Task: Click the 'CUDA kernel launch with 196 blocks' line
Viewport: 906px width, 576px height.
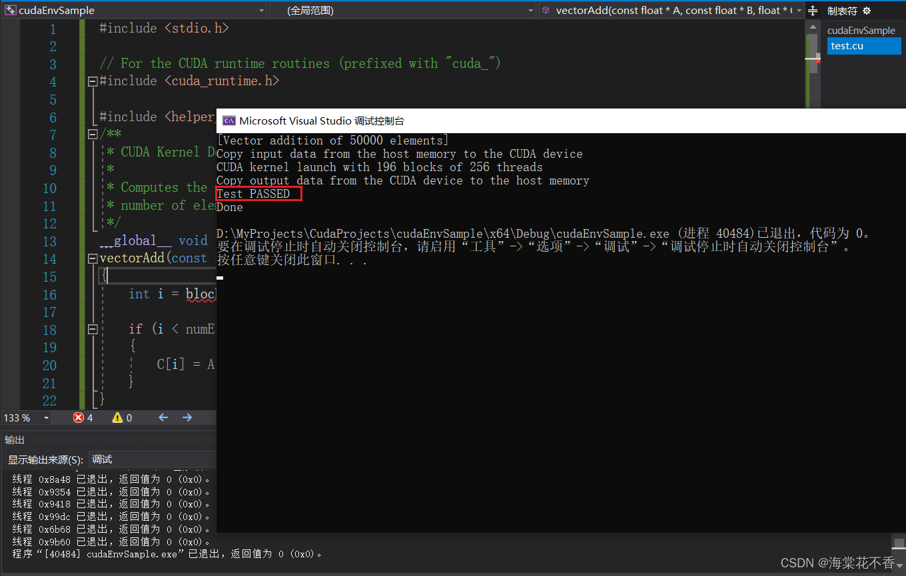Action: [x=380, y=167]
